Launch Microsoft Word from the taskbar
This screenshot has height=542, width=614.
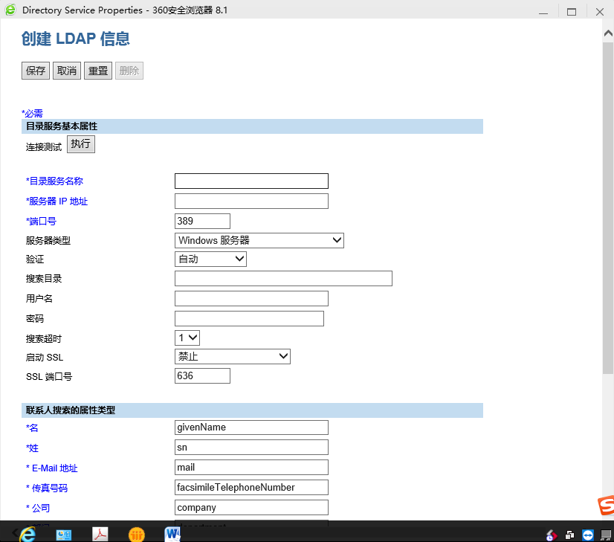(172, 534)
